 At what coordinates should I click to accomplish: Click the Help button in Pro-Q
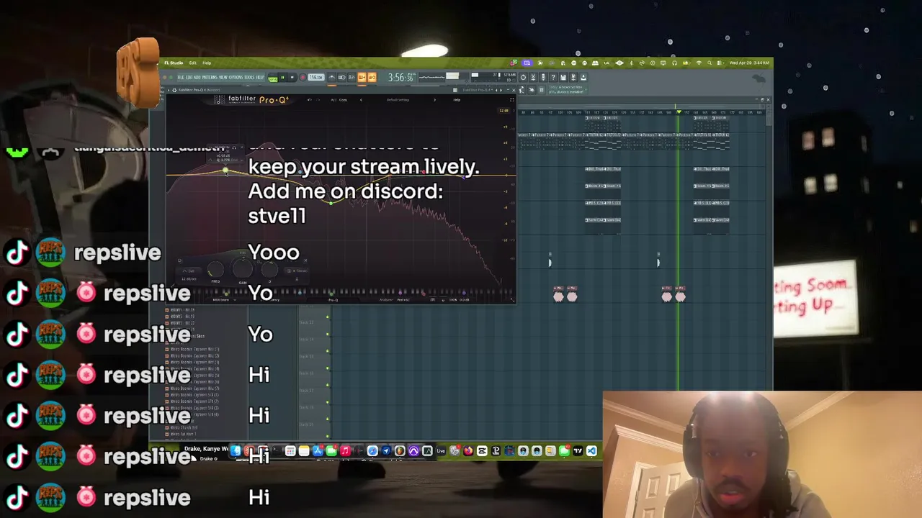(x=457, y=100)
